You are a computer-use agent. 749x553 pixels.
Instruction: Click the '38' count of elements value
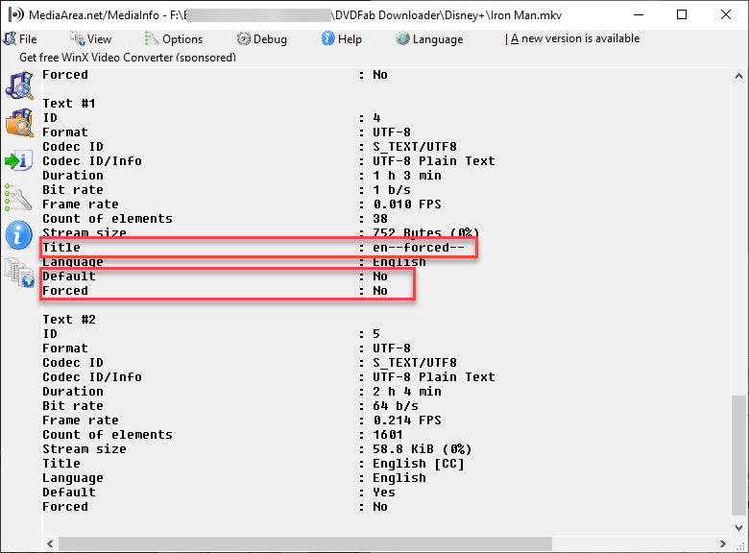click(x=380, y=218)
